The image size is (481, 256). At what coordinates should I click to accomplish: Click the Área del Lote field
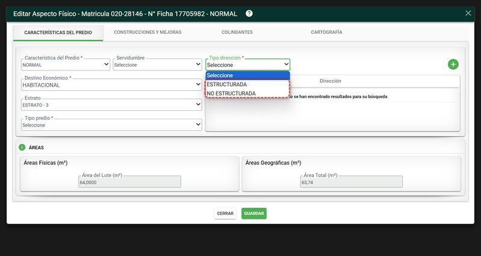click(129, 182)
